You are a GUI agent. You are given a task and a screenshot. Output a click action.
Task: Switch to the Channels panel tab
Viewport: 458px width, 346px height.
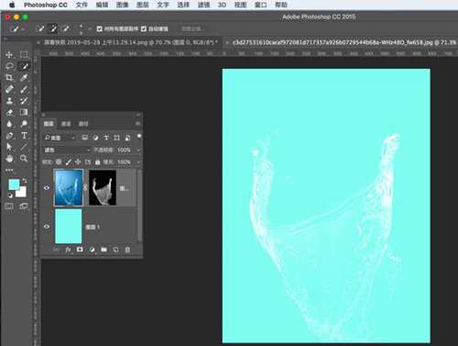pos(66,124)
